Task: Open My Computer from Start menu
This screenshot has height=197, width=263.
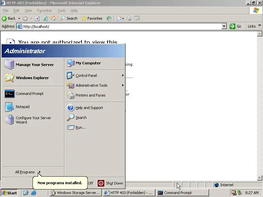Action: tap(95, 63)
